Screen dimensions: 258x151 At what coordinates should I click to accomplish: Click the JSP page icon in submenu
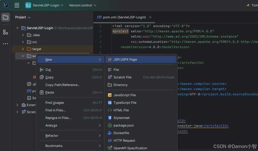110,59
